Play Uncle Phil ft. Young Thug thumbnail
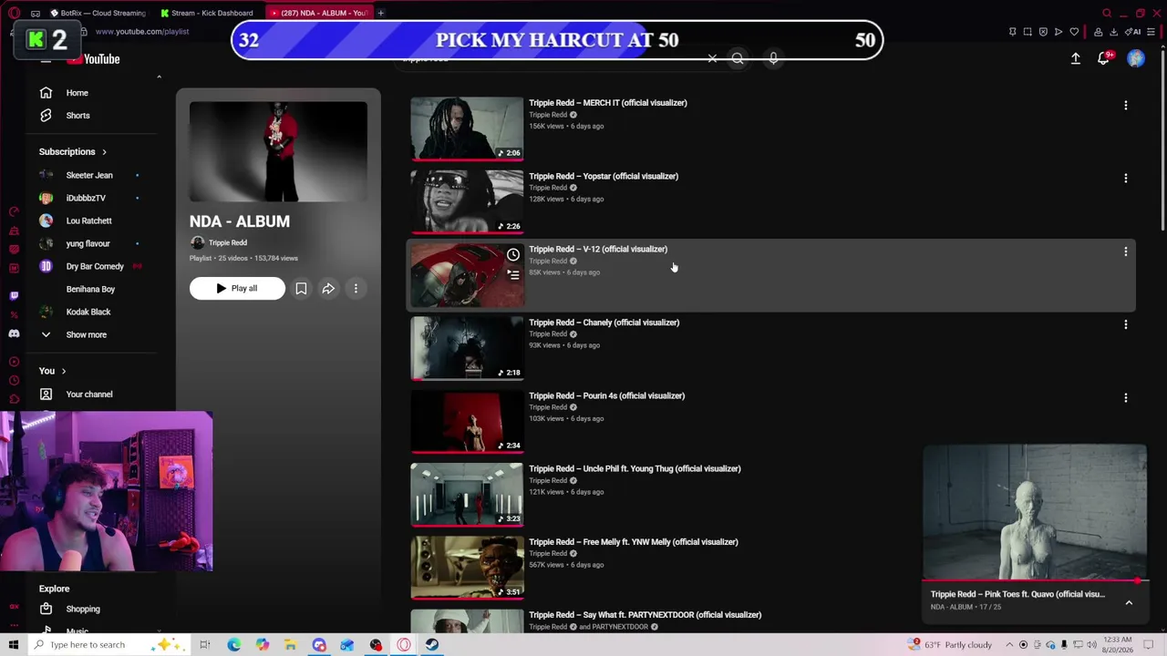1167x656 pixels. point(467,494)
